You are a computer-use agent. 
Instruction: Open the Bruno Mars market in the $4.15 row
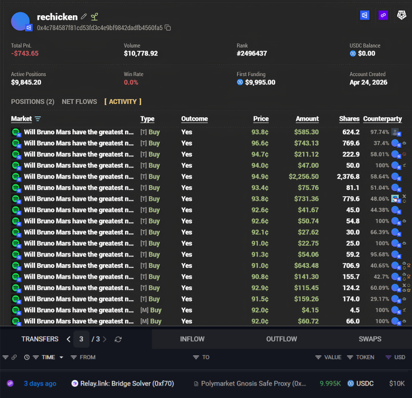pos(78,310)
